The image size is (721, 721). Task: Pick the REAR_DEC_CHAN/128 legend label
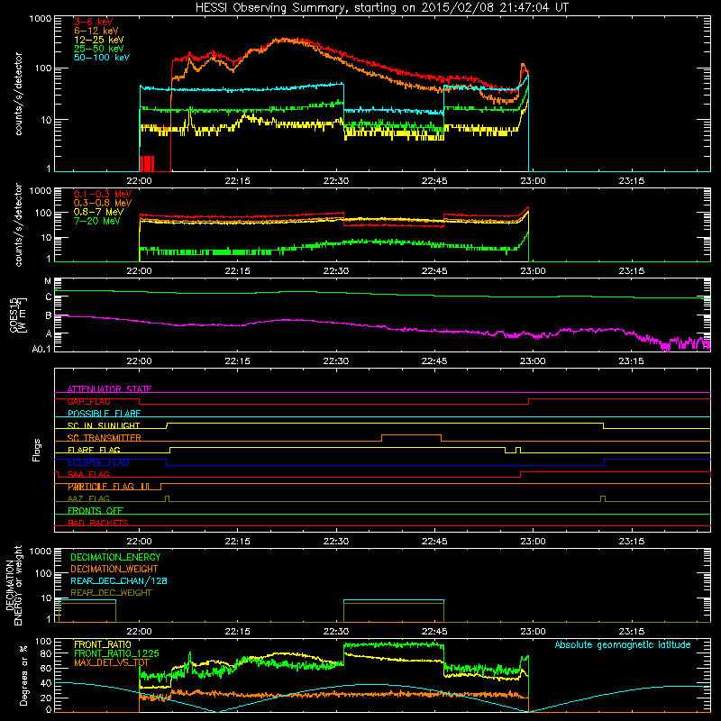(x=119, y=580)
